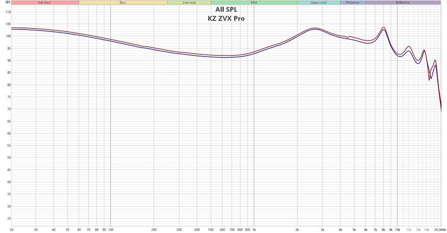Image resolution: width=447 pixels, height=233 pixels.
Task: Click the 60 Hz frequency axis label
Action: click(x=79, y=229)
